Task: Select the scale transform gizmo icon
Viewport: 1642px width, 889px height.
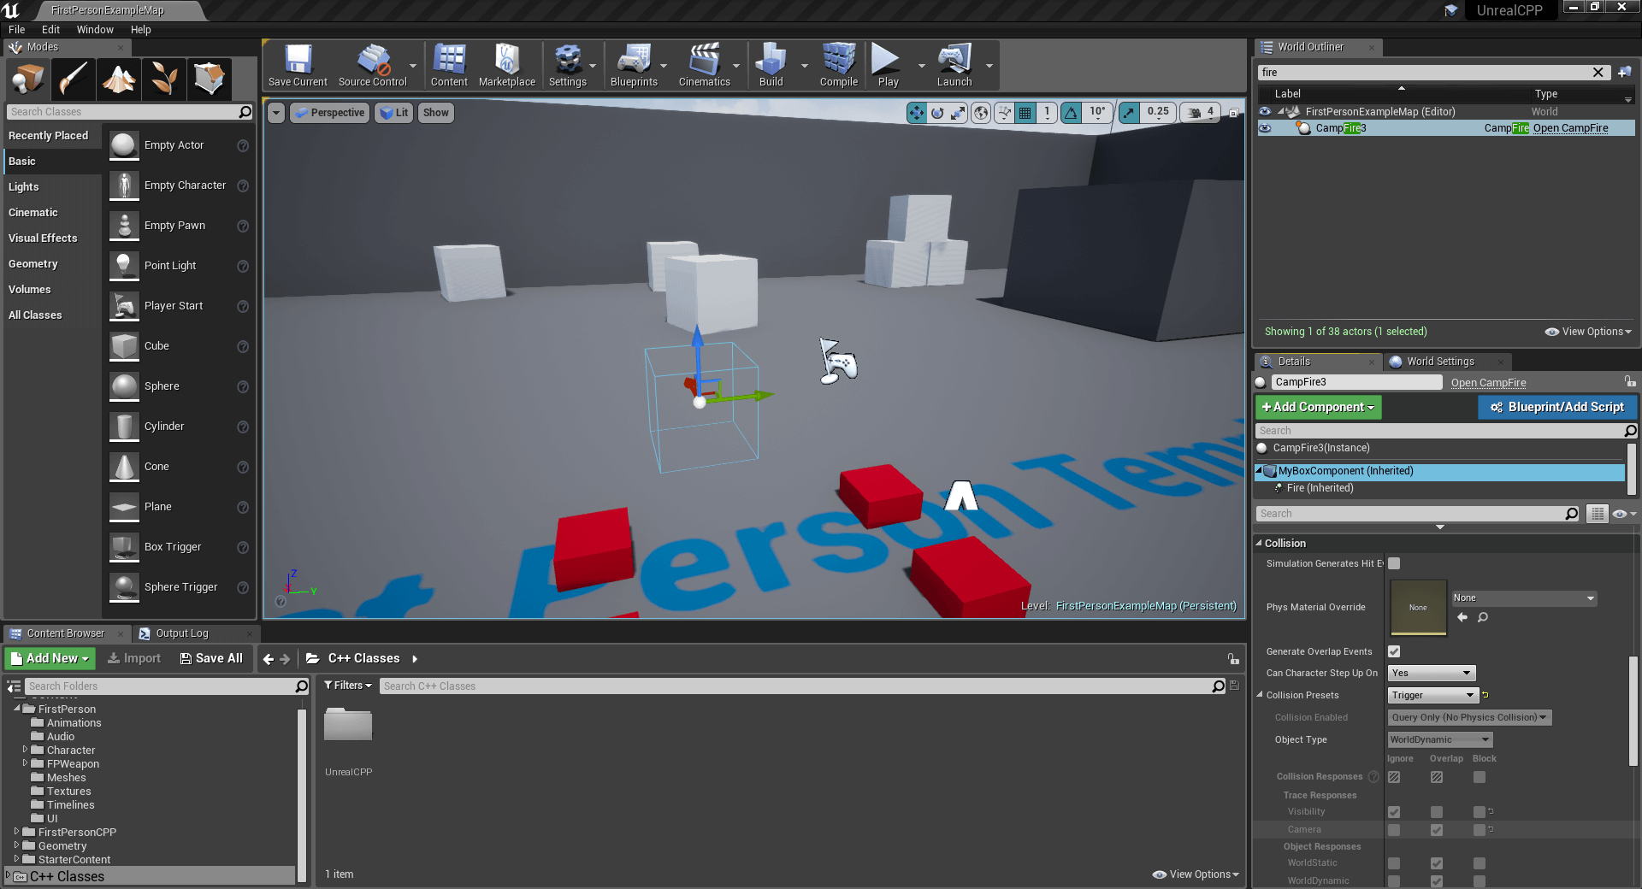Action: (959, 113)
